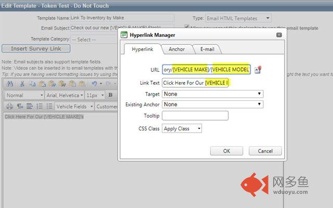Close the Hyperlink Manager dialog
This screenshot has height=208, width=333.
279,35
